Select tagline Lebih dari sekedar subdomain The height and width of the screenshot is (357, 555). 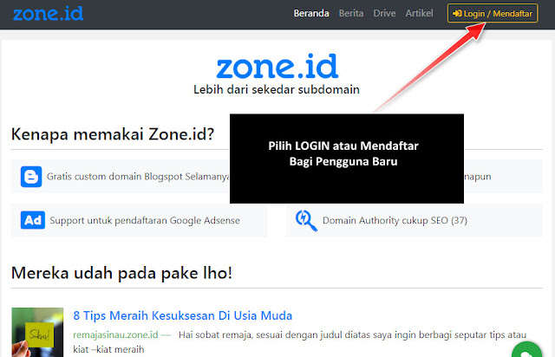(x=277, y=89)
